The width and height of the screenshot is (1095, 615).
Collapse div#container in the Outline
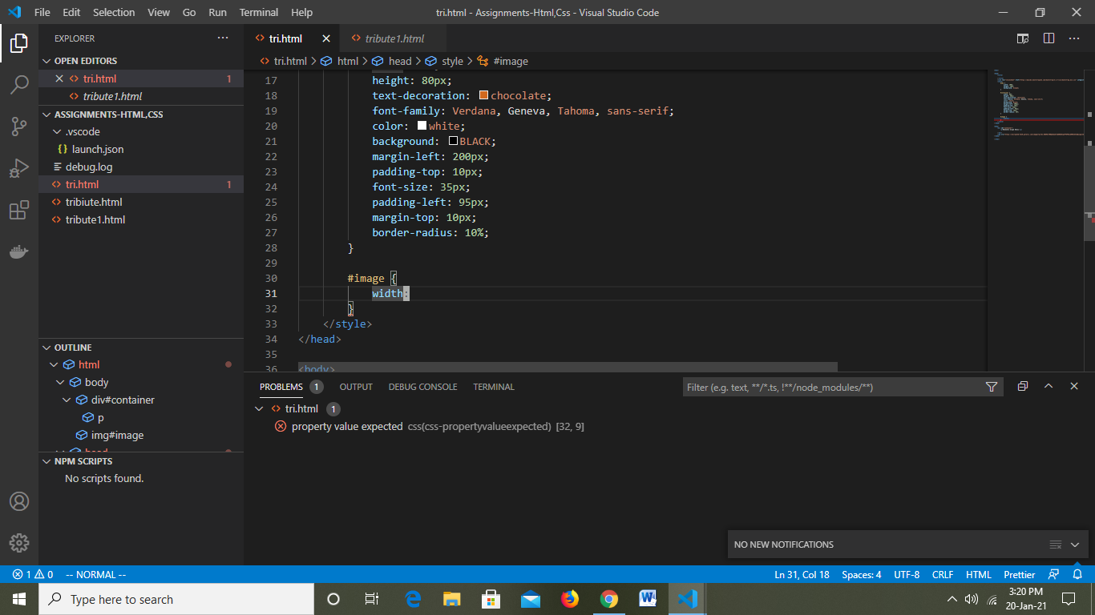67,399
